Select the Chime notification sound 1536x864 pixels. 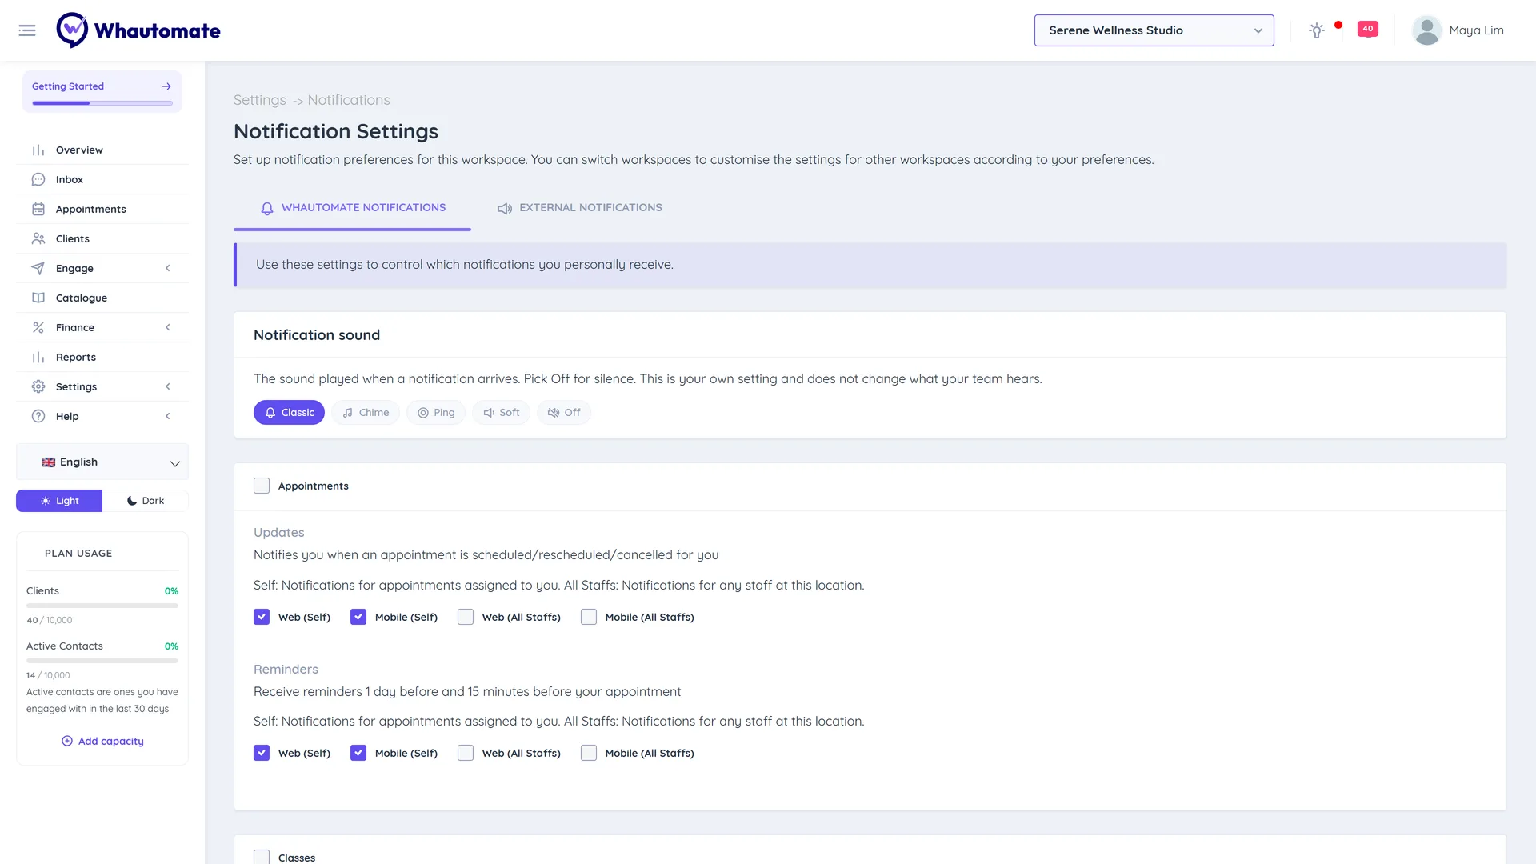366,413
